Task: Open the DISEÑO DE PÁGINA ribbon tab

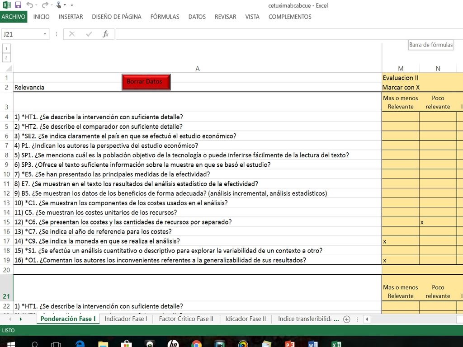Action: [x=117, y=17]
